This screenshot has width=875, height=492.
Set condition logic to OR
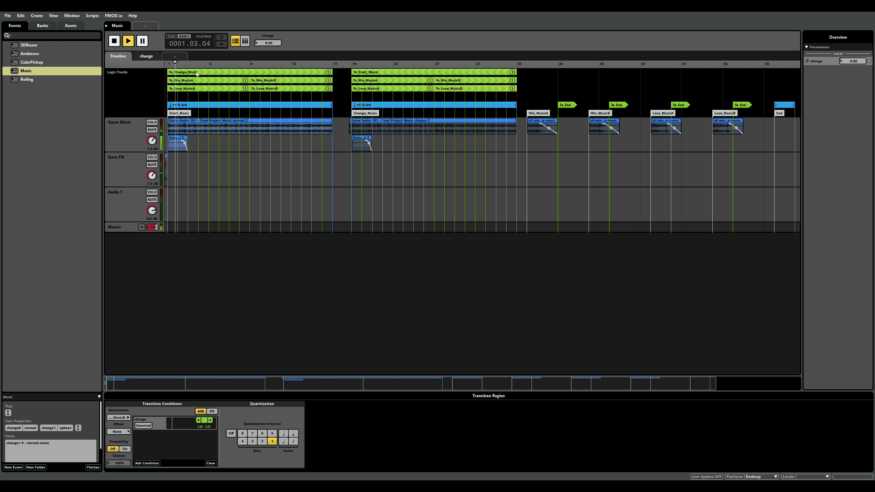(x=212, y=411)
